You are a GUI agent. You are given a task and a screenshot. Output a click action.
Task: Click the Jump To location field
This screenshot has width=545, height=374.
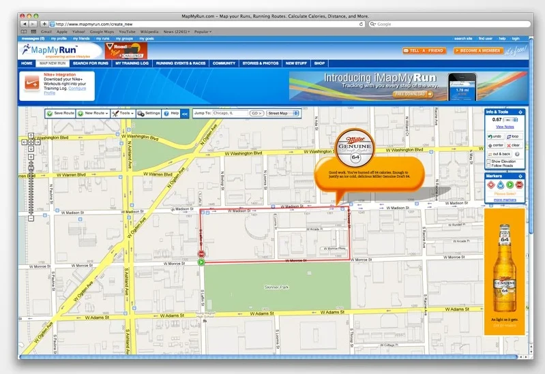pos(230,113)
